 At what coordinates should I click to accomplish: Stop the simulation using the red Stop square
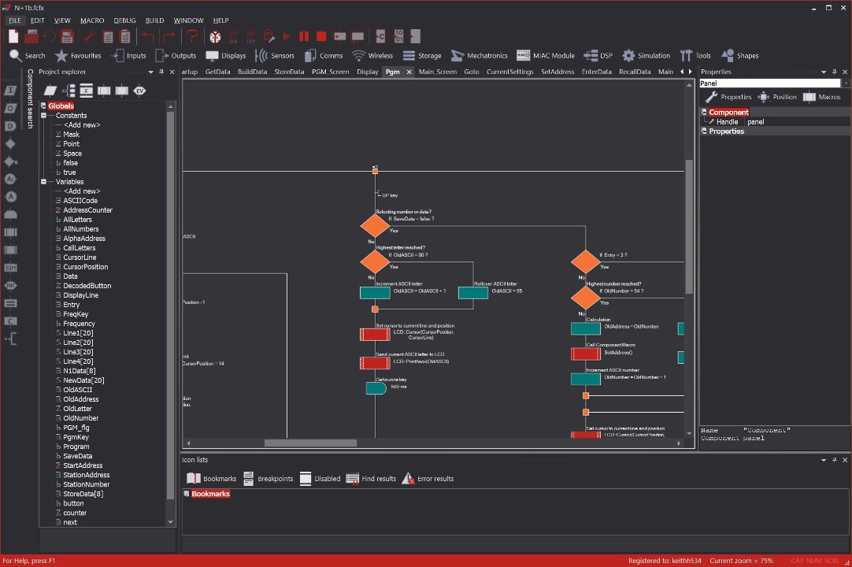(321, 36)
